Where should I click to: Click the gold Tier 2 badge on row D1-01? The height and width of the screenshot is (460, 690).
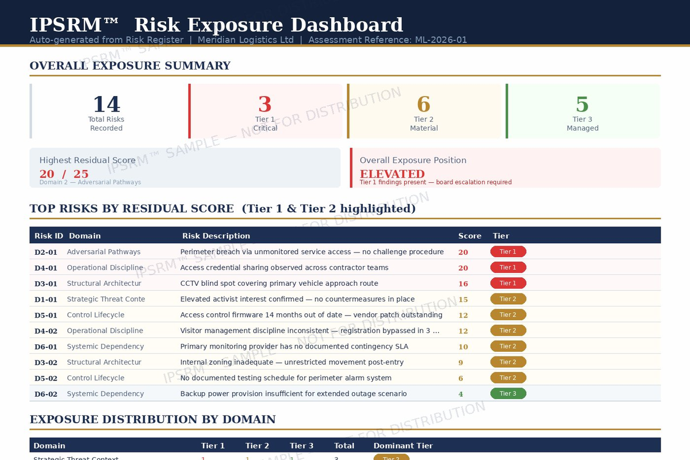point(508,298)
